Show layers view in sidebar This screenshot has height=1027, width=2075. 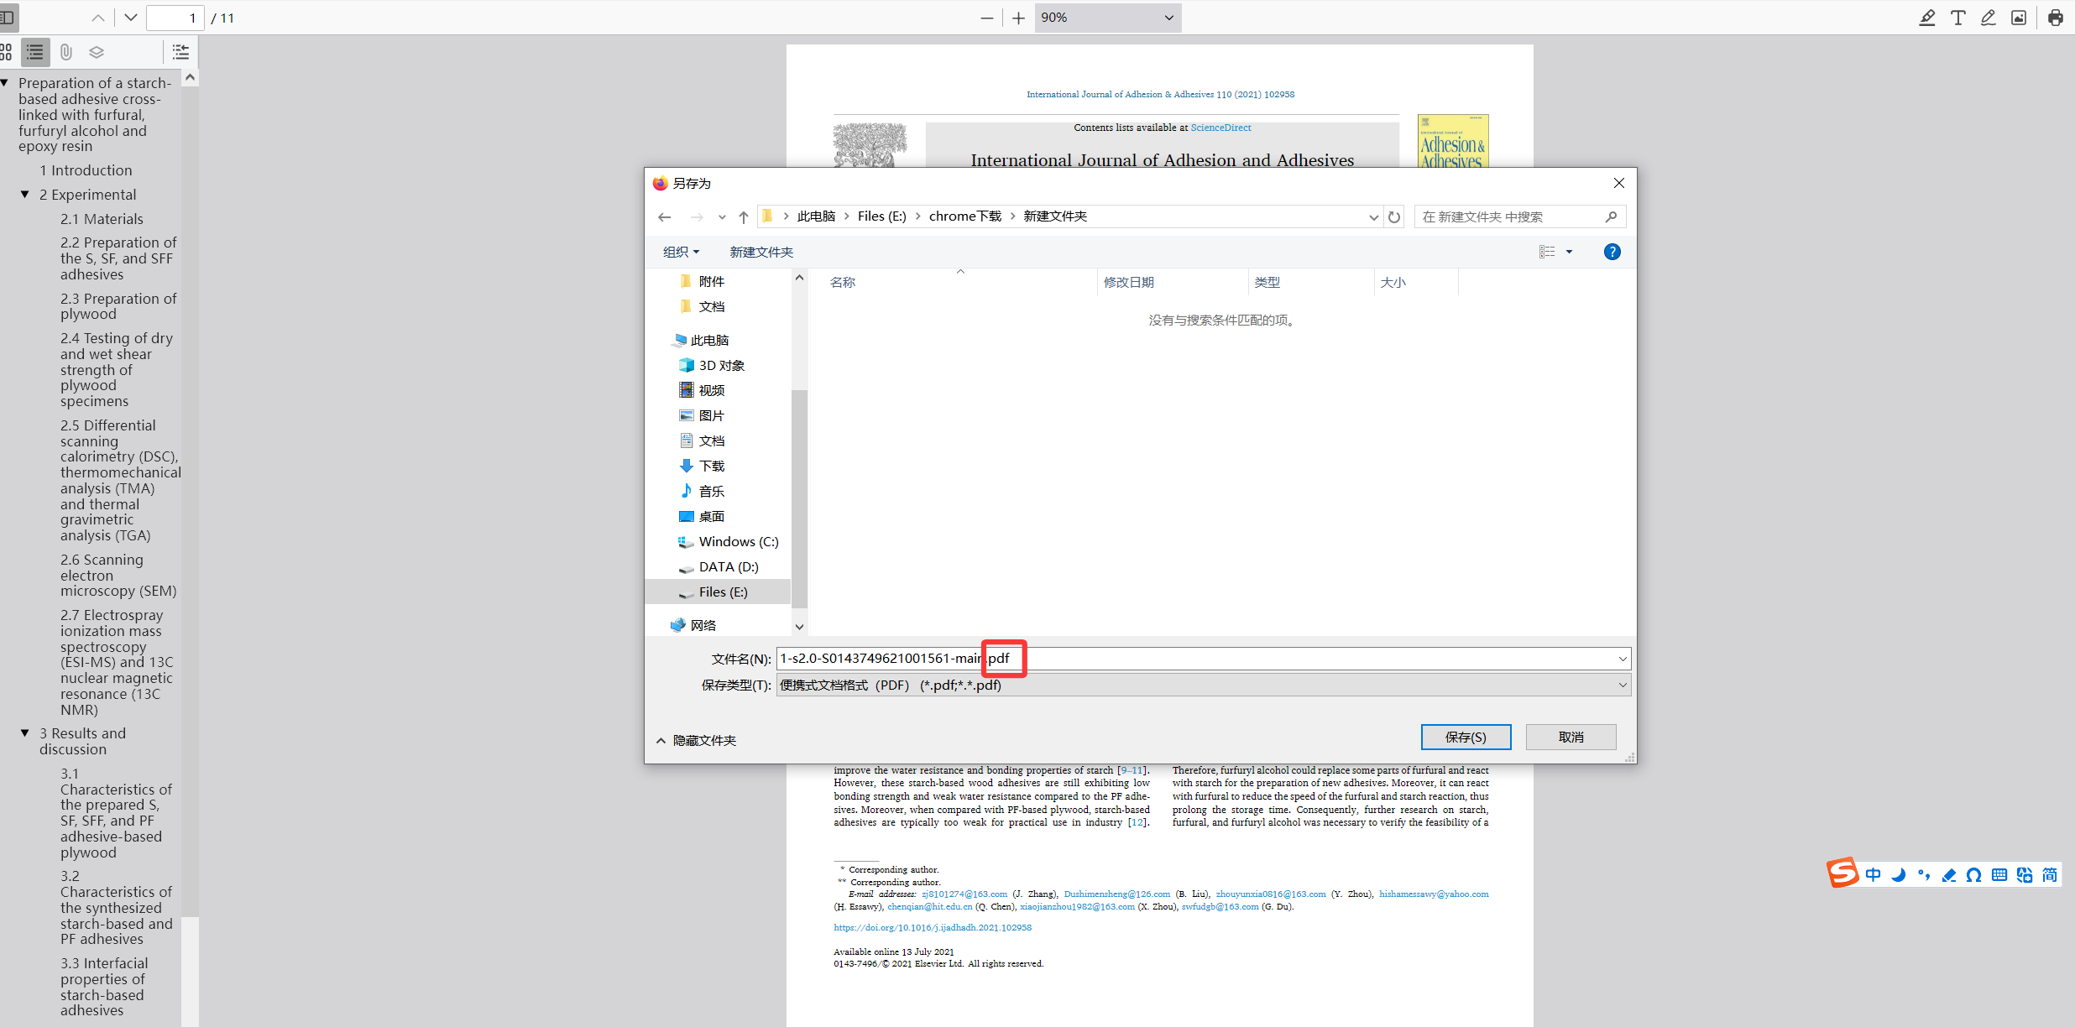[x=97, y=52]
